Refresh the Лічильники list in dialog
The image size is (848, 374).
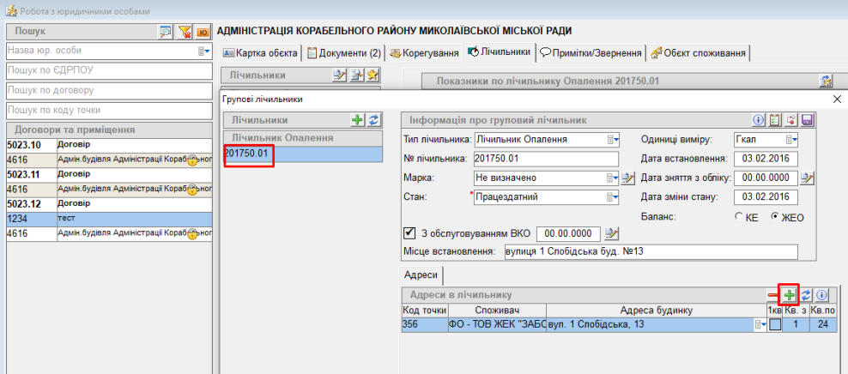pos(373,120)
